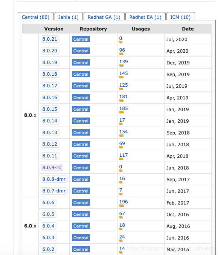Open the ICM (10) tab
This screenshot has height=255, width=218.
coord(180,17)
